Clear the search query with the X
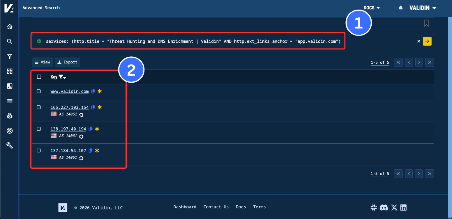This screenshot has width=452, height=219. pos(419,41)
